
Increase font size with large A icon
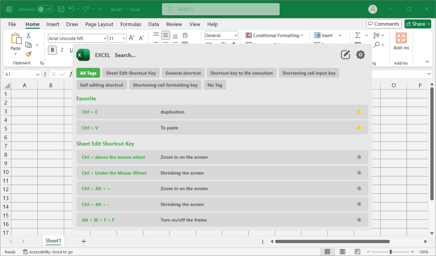[x=132, y=38]
